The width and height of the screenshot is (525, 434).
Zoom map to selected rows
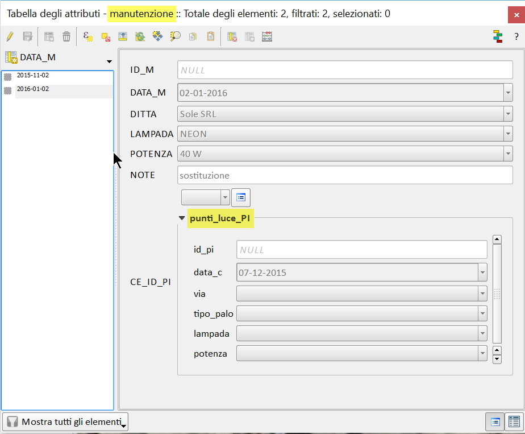tap(176, 37)
